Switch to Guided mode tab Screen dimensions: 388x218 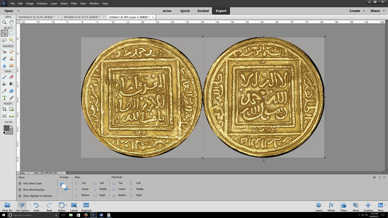(203, 11)
